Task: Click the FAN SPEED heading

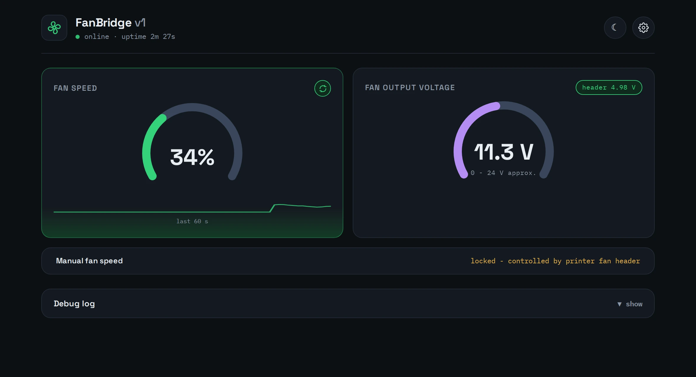Action: click(75, 88)
